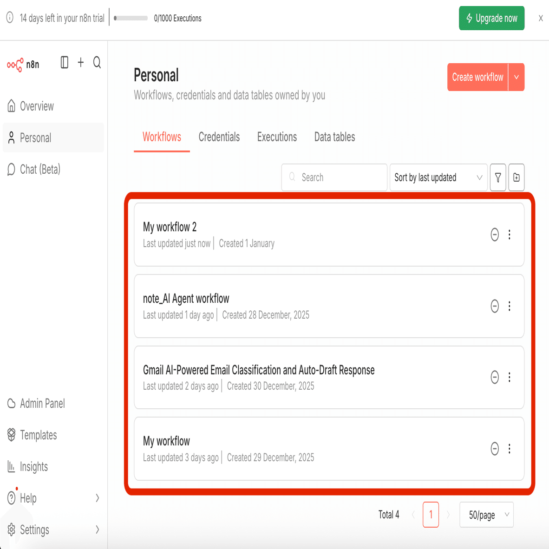
Task: Click status circle for My workflow row
Action: 494,449
